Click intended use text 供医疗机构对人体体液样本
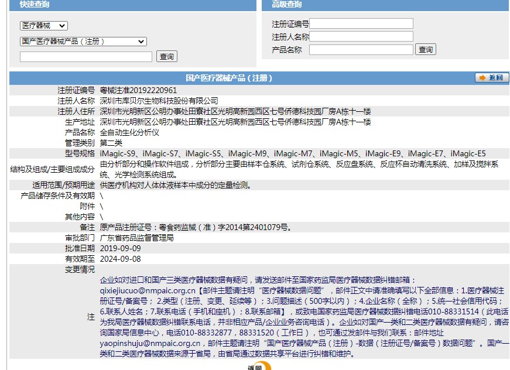Screen dimensions: 510x370 175,186
